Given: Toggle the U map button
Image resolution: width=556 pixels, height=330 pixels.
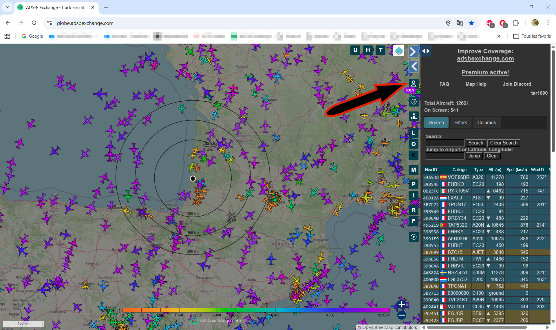Looking at the screenshot, I should pos(355,50).
